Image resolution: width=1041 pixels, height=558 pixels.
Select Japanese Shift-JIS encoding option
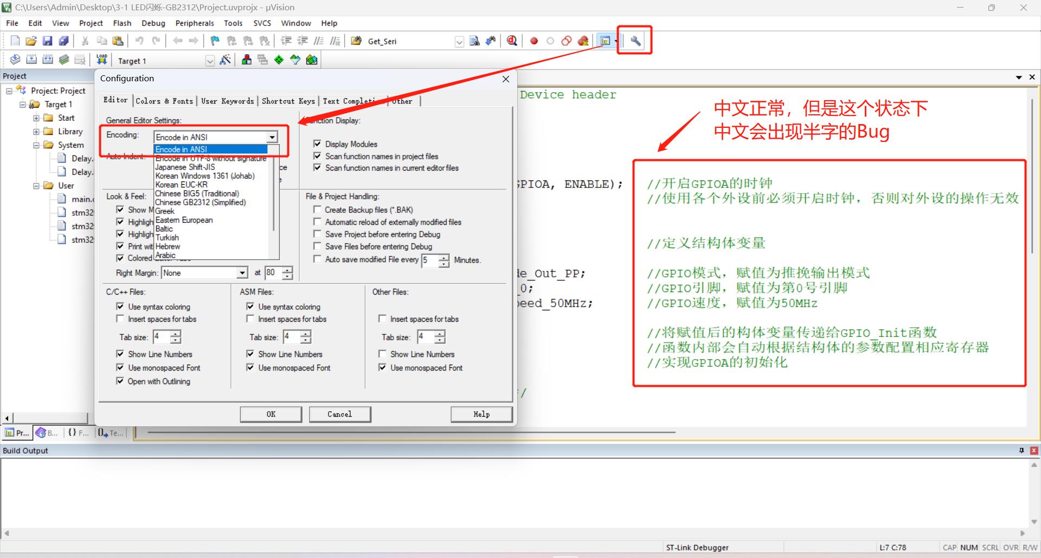click(211, 167)
